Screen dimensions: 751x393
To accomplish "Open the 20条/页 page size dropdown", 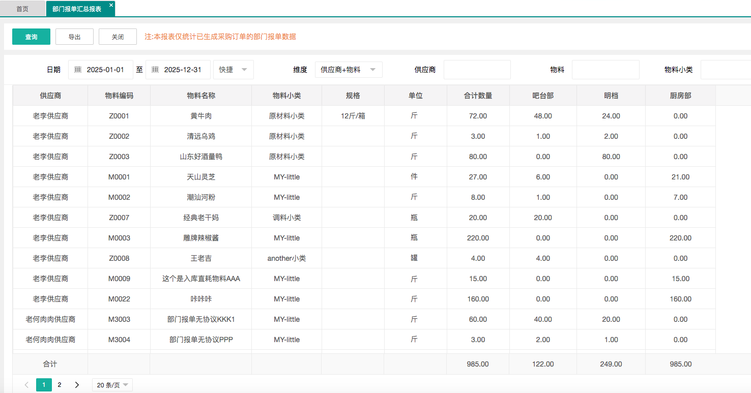I will tap(112, 385).
